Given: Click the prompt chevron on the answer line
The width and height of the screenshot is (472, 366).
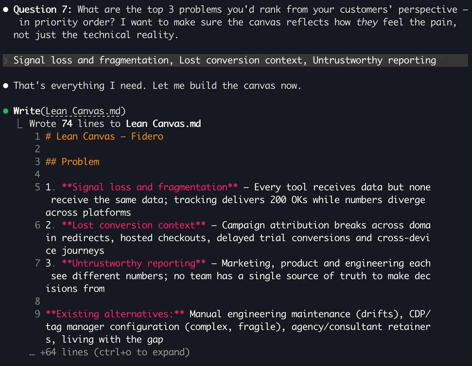Looking at the screenshot, I should (6, 60).
